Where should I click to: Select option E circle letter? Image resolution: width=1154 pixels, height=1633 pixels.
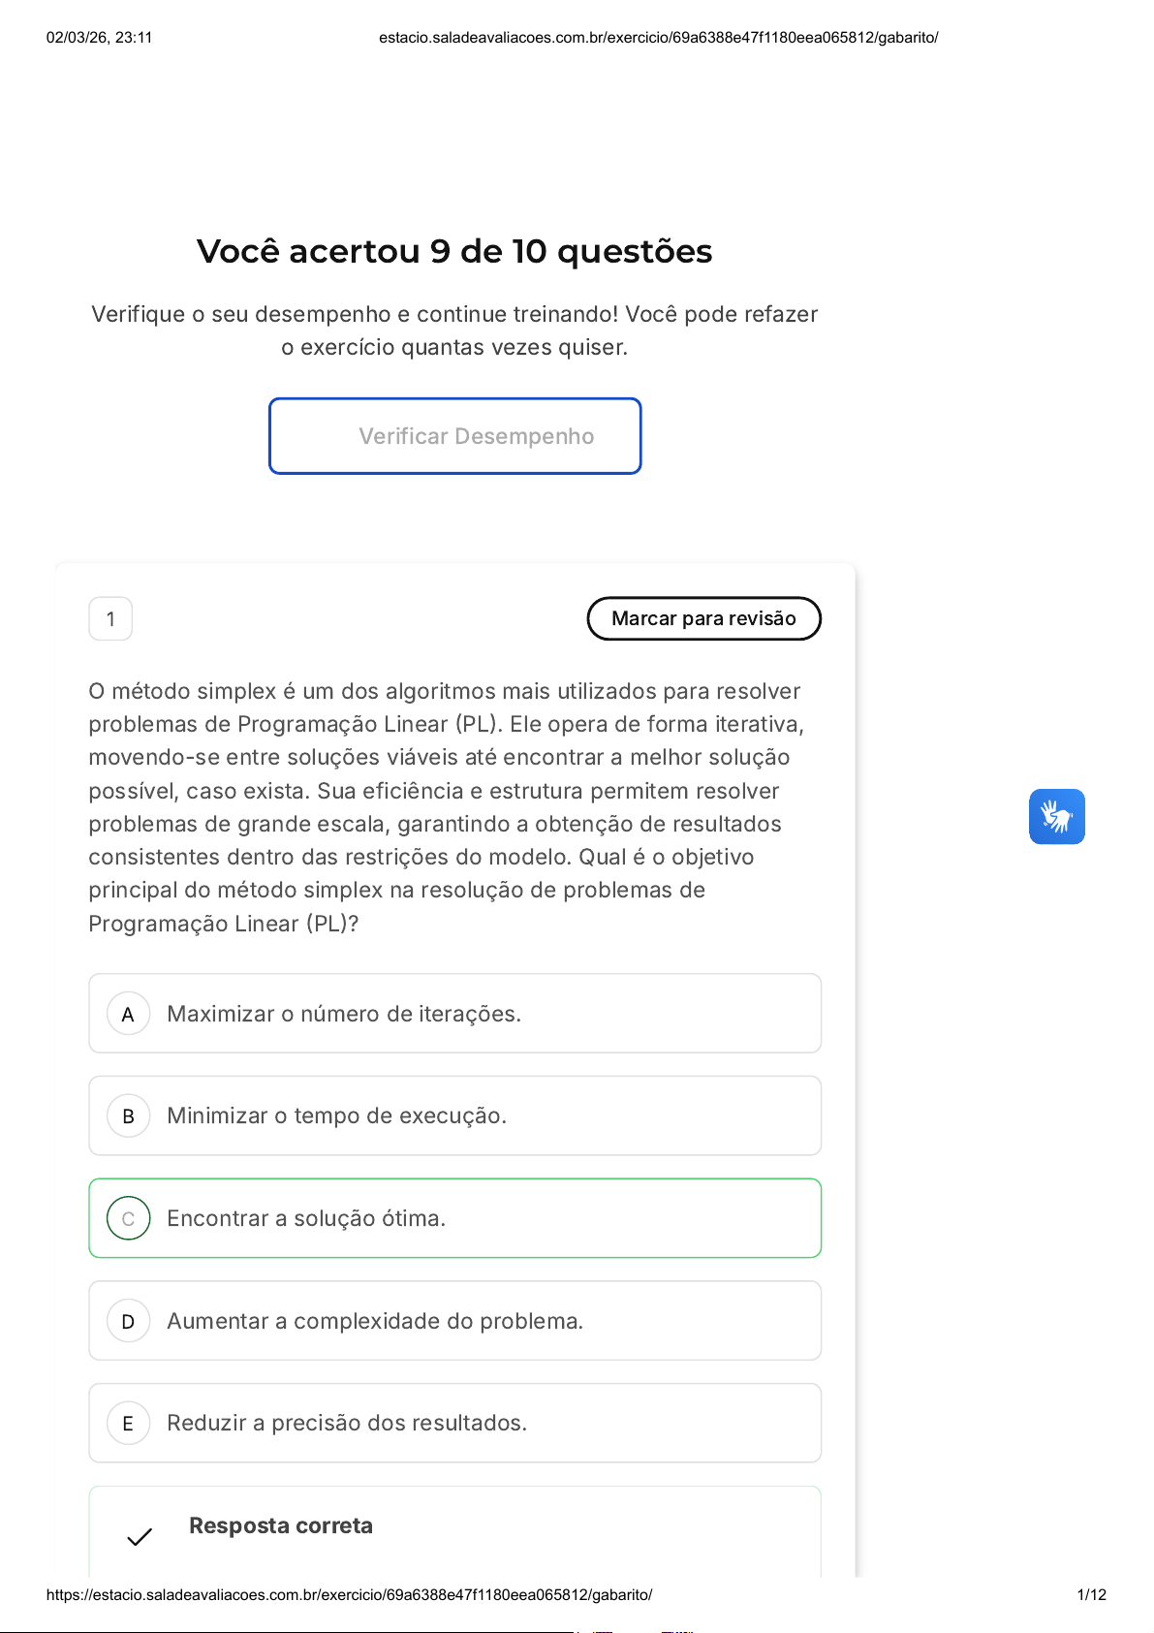point(128,1423)
